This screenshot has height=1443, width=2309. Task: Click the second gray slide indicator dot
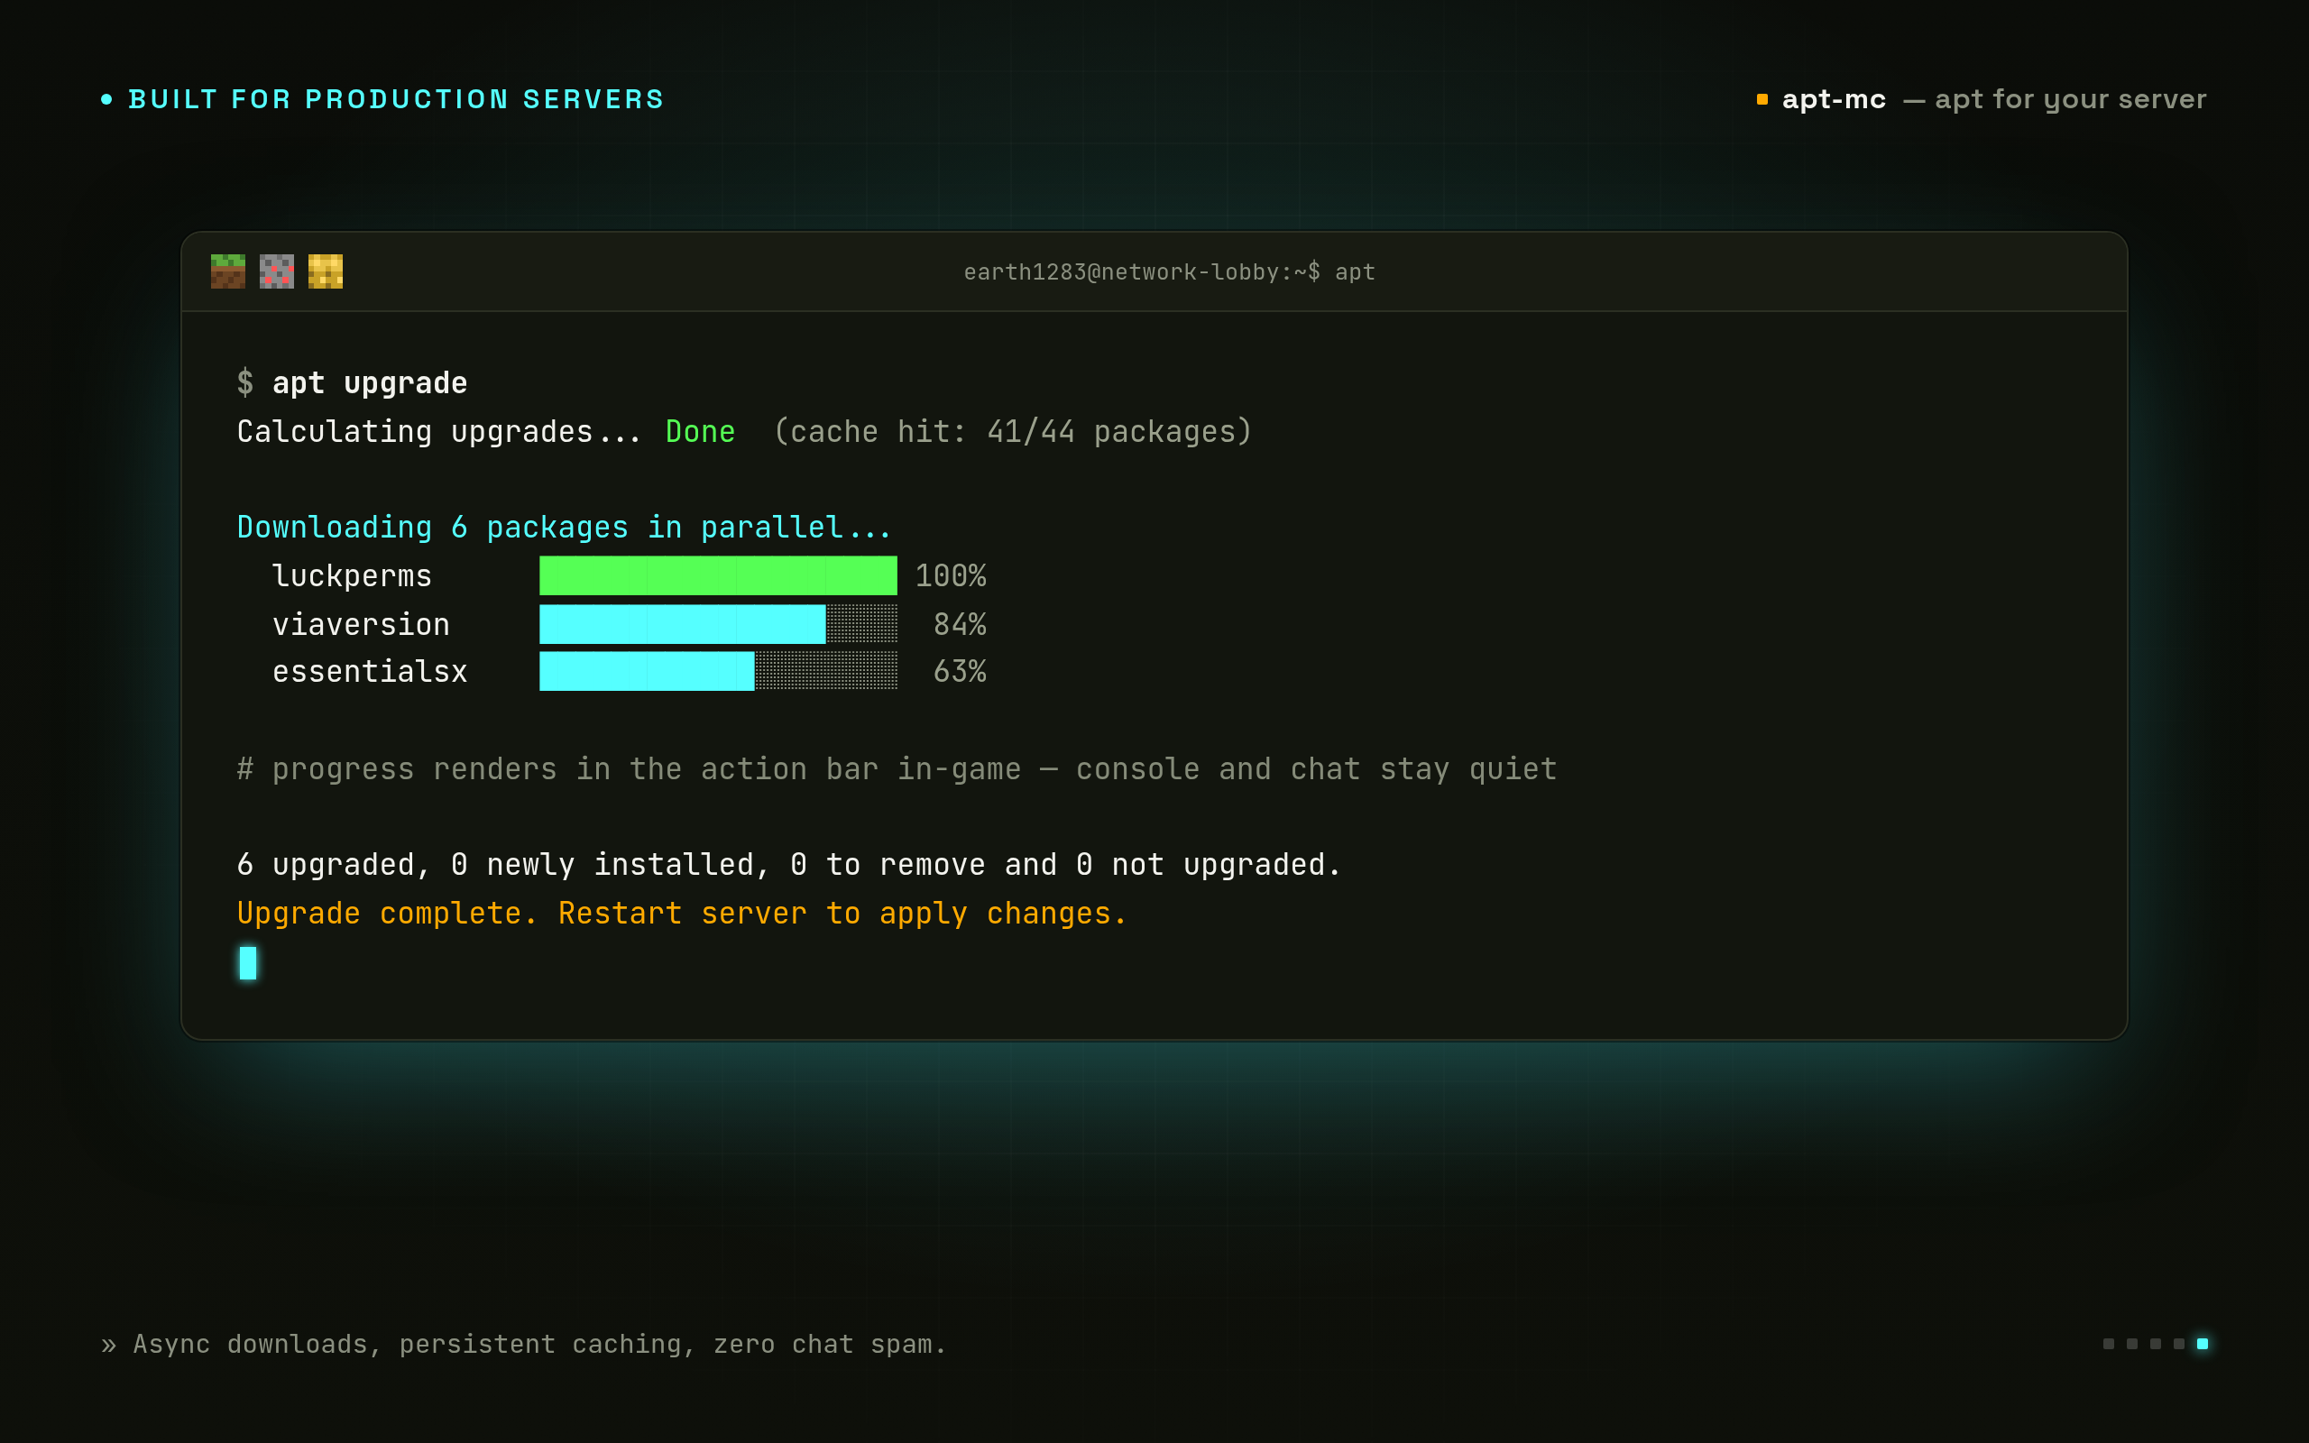(2131, 1344)
